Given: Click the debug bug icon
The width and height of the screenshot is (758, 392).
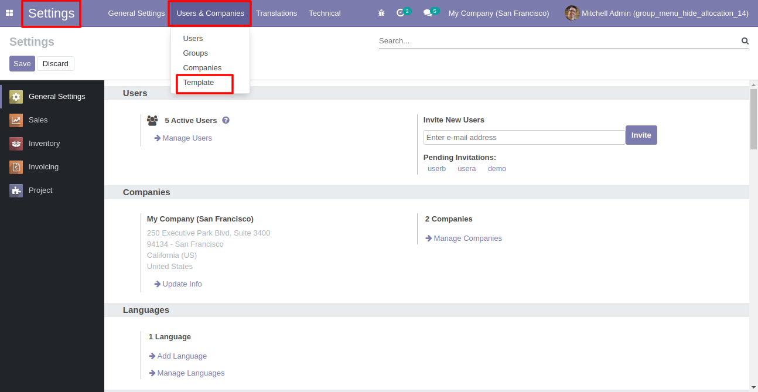Looking at the screenshot, I should tap(381, 13).
